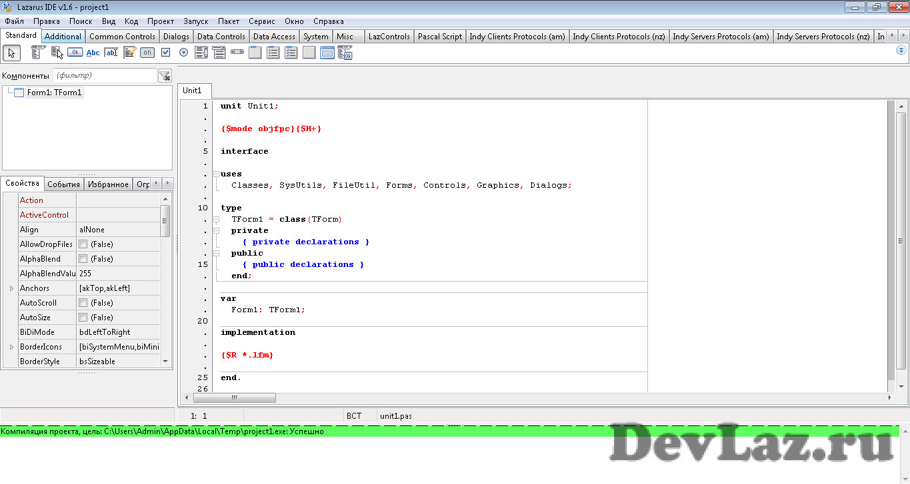Viewport: 910px width, 484px height.
Task: Enable the AlphaBlend property checkbox
Action: click(x=83, y=259)
